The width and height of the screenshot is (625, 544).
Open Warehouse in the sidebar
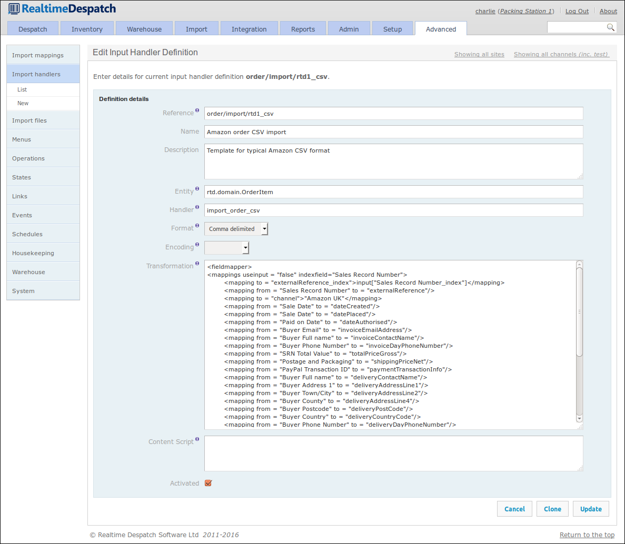point(43,271)
